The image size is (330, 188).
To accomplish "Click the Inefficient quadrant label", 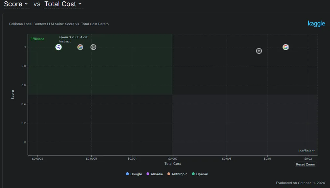I will click(x=306, y=151).
